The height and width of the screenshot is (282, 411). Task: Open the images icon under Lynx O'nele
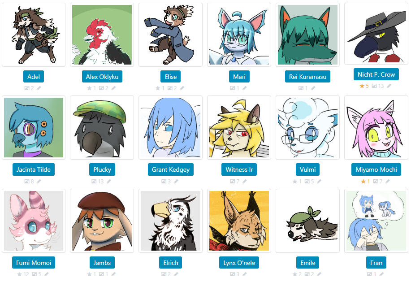[x=233, y=274]
